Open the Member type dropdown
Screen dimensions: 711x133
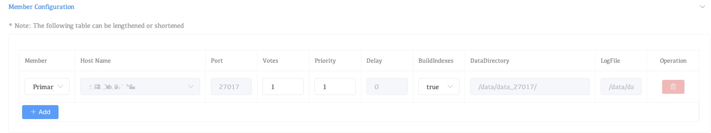pos(47,87)
